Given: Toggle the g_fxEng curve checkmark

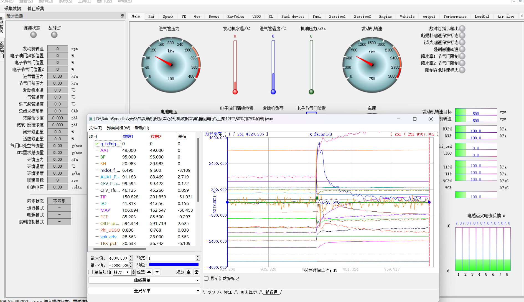Looking at the screenshot, I should pyautogui.click(x=97, y=144).
